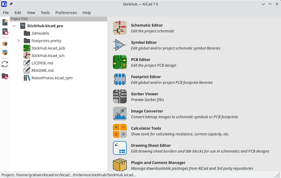Open the File menu

pyautogui.click(x=6, y=13)
